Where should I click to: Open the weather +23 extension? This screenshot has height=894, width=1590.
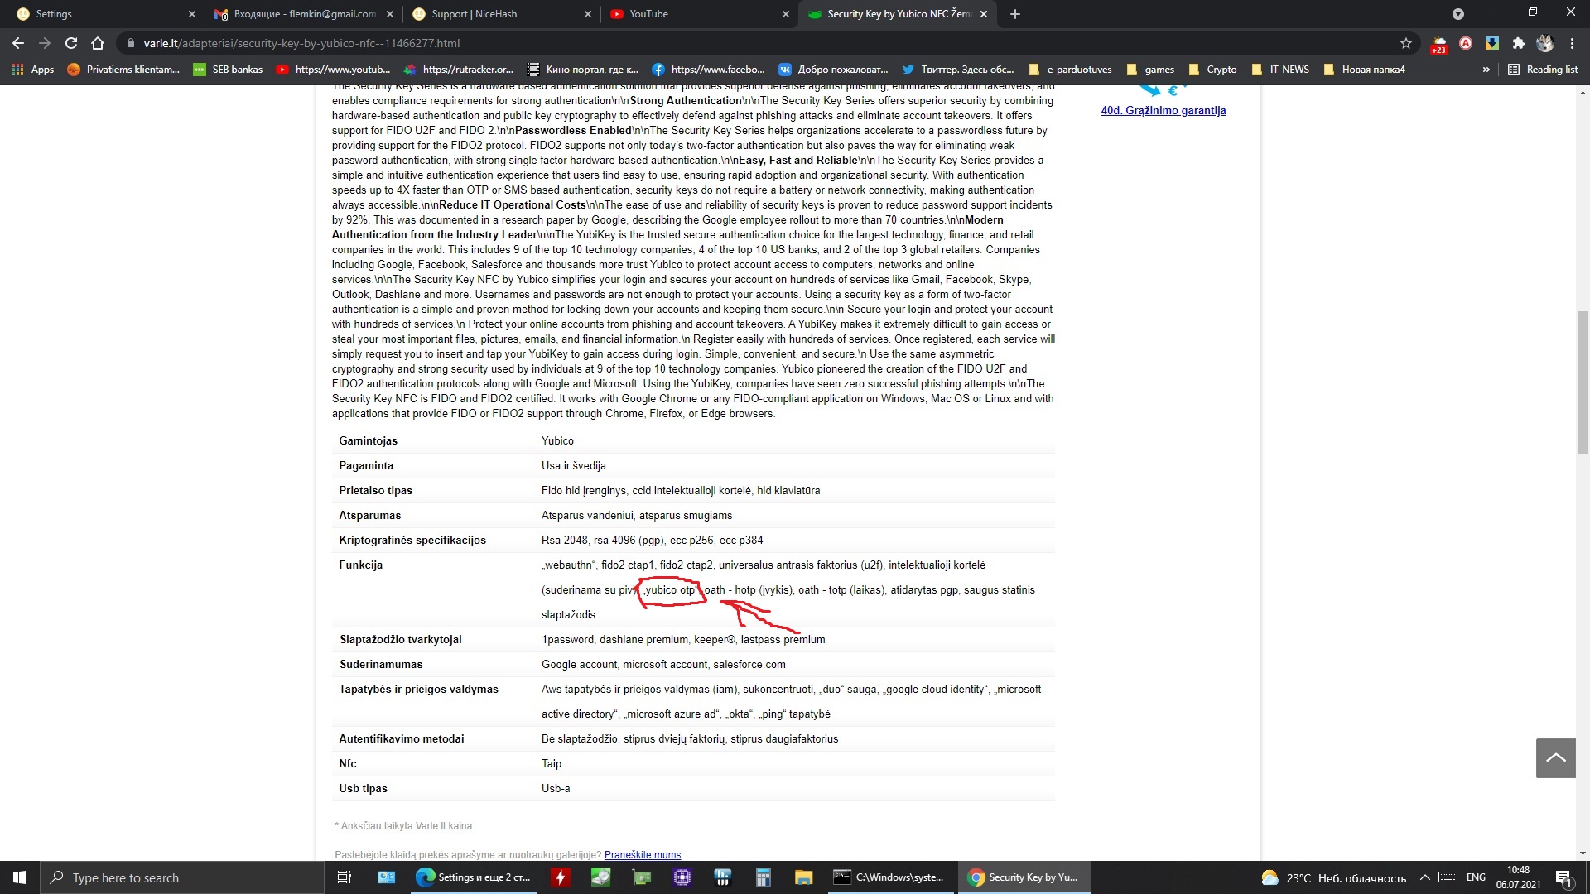1439,44
